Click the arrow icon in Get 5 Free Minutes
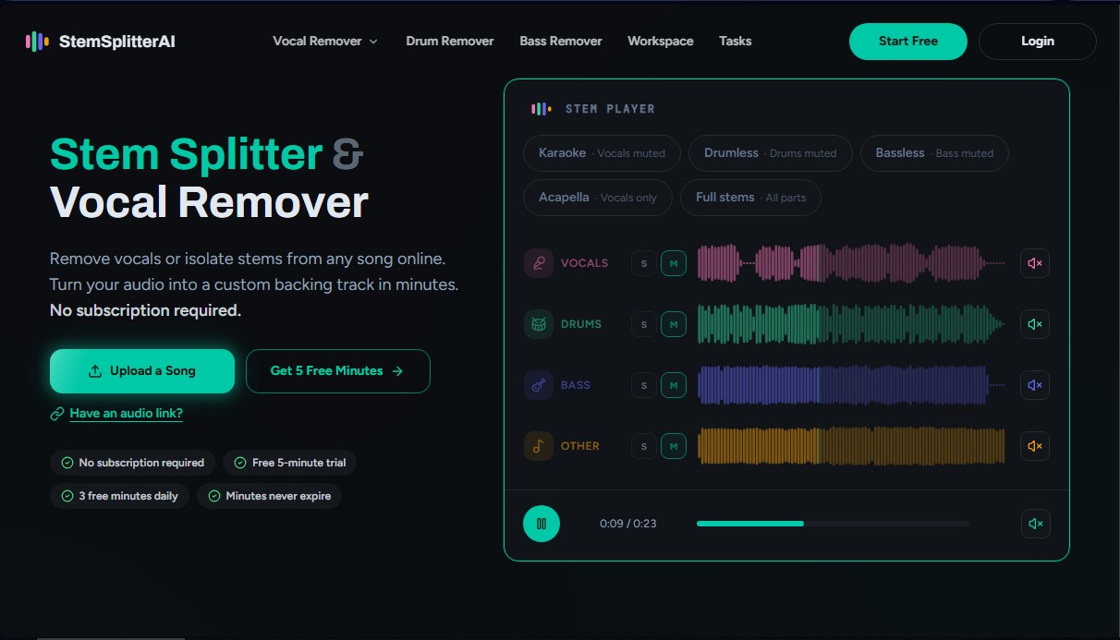This screenshot has width=1120, height=640. pos(397,371)
